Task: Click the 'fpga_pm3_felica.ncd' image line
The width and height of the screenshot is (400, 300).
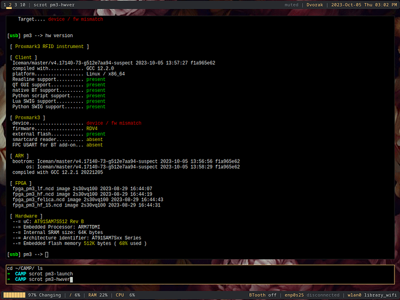Action: (88, 200)
